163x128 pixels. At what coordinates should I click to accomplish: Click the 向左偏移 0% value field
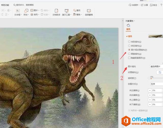click(157, 90)
